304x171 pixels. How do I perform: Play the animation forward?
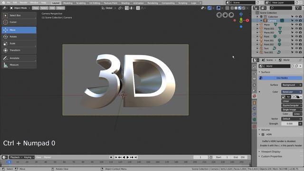[128, 157]
